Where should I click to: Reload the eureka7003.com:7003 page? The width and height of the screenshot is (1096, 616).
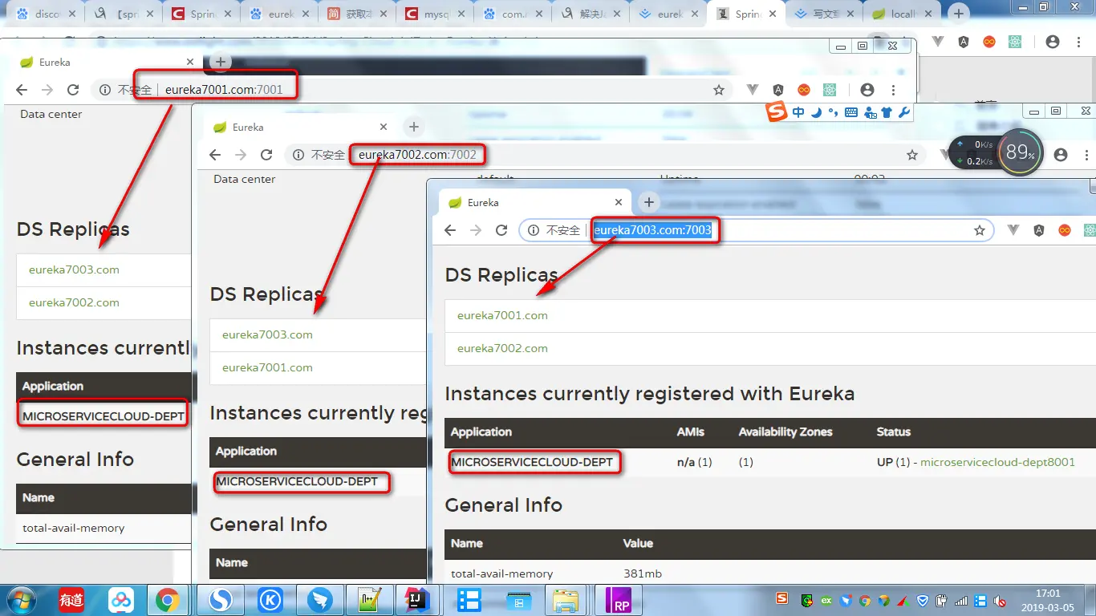501,230
